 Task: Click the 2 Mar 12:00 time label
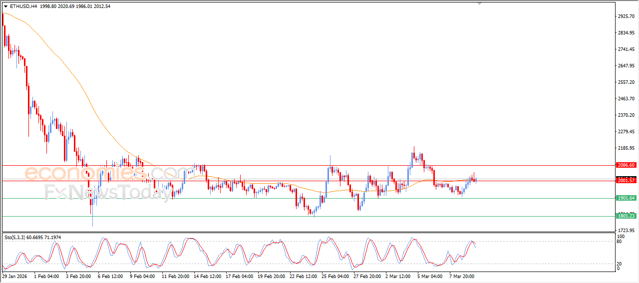399,276
